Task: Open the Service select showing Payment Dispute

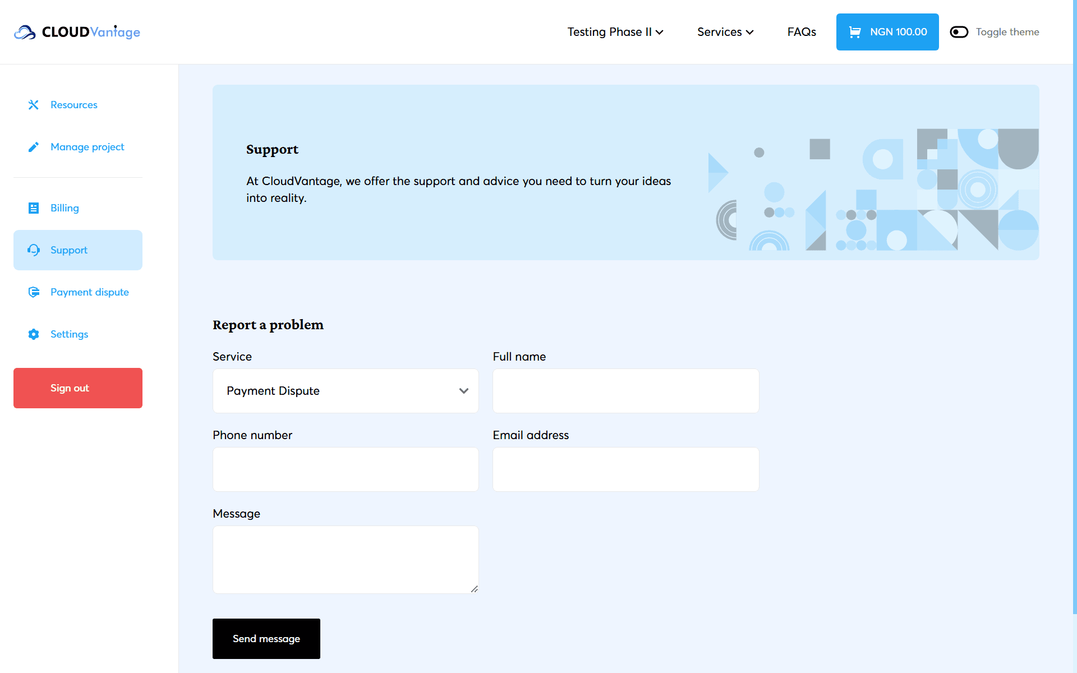Action: tap(346, 391)
